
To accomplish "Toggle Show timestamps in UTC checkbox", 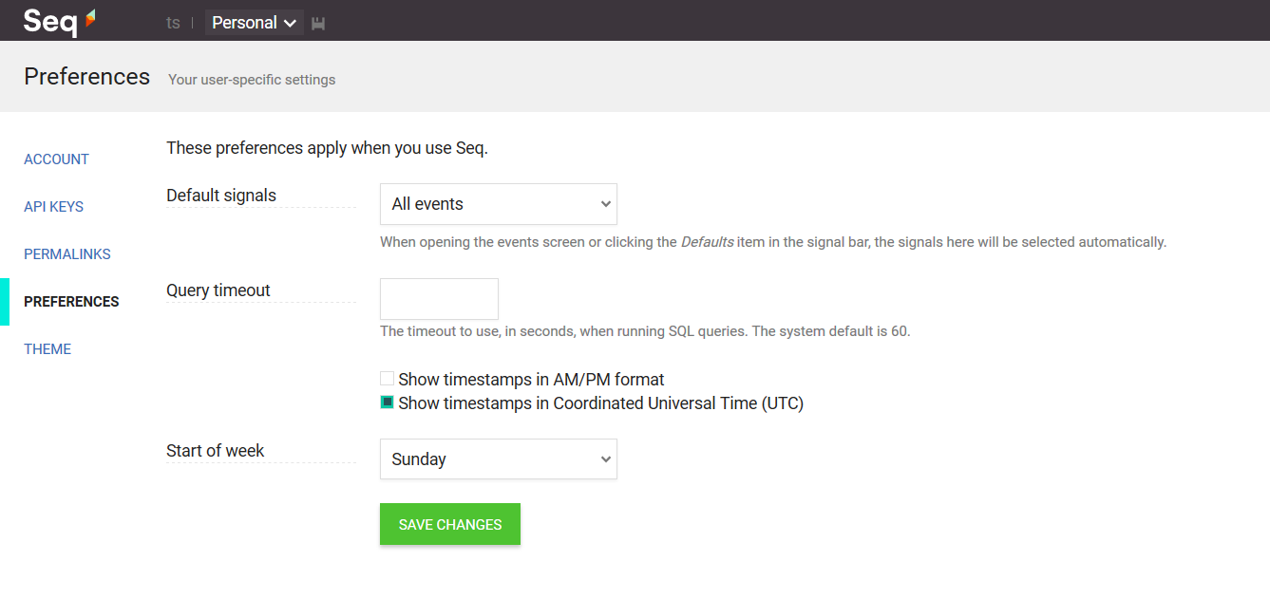I will click(x=387, y=402).
